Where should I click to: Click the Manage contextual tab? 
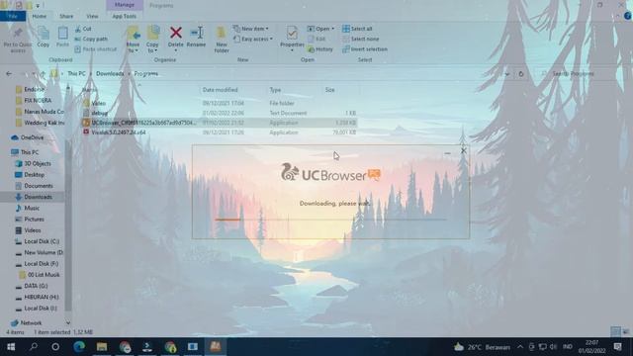tap(125, 5)
